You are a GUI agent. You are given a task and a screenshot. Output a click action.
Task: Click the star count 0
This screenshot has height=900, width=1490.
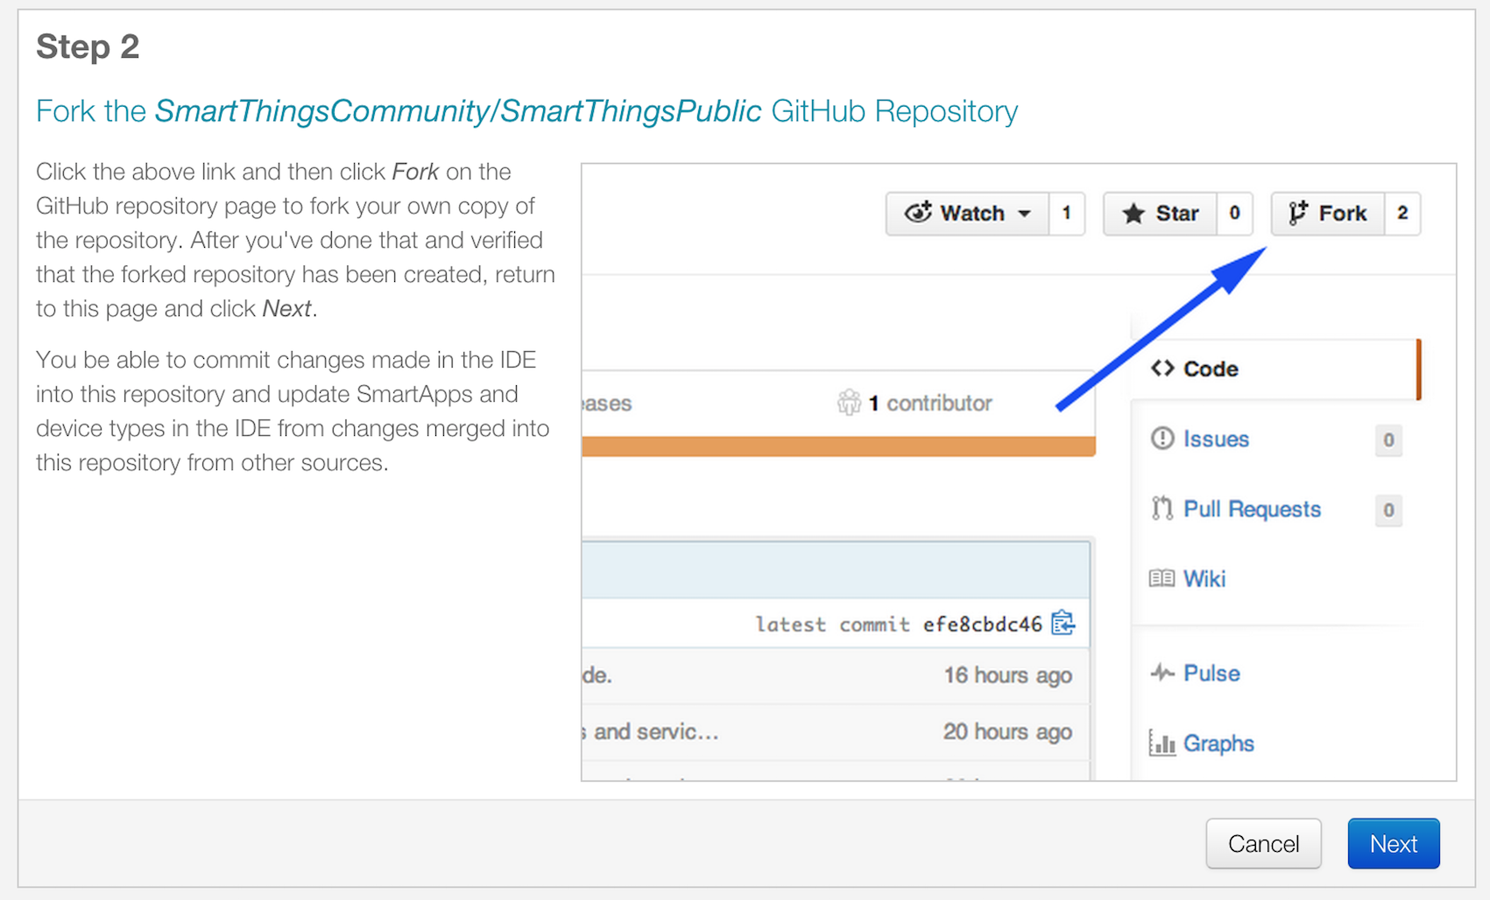(1234, 214)
